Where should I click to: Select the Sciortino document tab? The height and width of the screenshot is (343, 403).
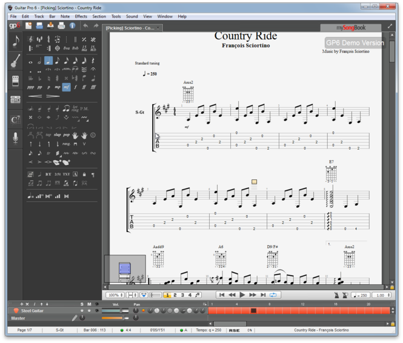tap(132, 28)
